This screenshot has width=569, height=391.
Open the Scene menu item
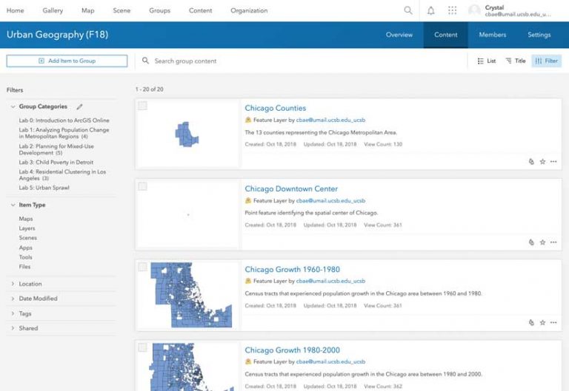coord(122,10)
